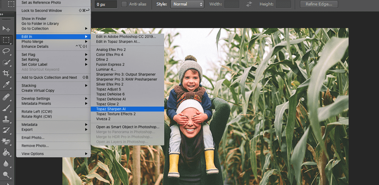The image size is (379, 185).
Task: Expand the Set Color Label submenu
Action: tap(53, 64)
